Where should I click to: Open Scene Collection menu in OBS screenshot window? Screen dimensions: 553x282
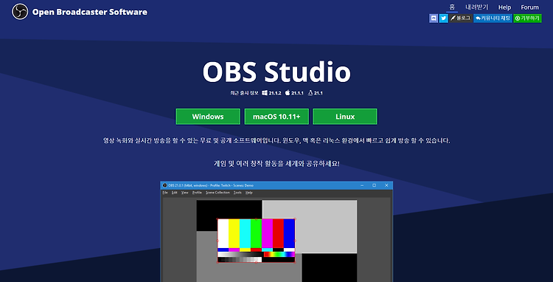pos(218,193)
